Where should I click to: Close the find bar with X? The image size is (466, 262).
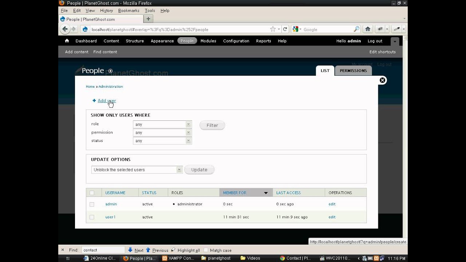tap(63, 250)
